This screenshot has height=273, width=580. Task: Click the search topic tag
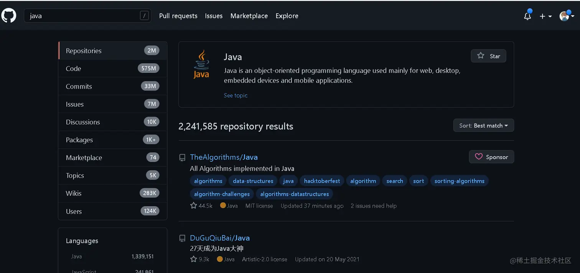click(x=395, y=181)
